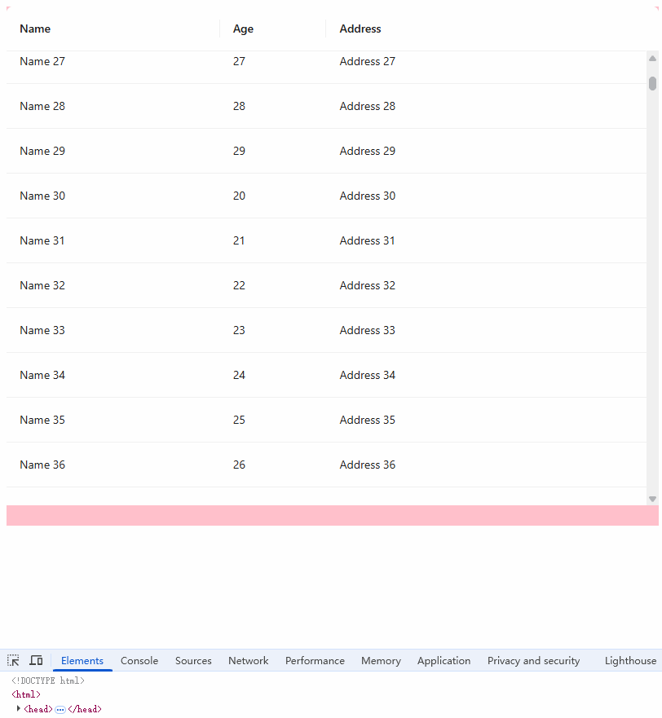Launch the Lighthouse panel
The height and width of the screenshot is (718, 662).
(x=630, y=660)
